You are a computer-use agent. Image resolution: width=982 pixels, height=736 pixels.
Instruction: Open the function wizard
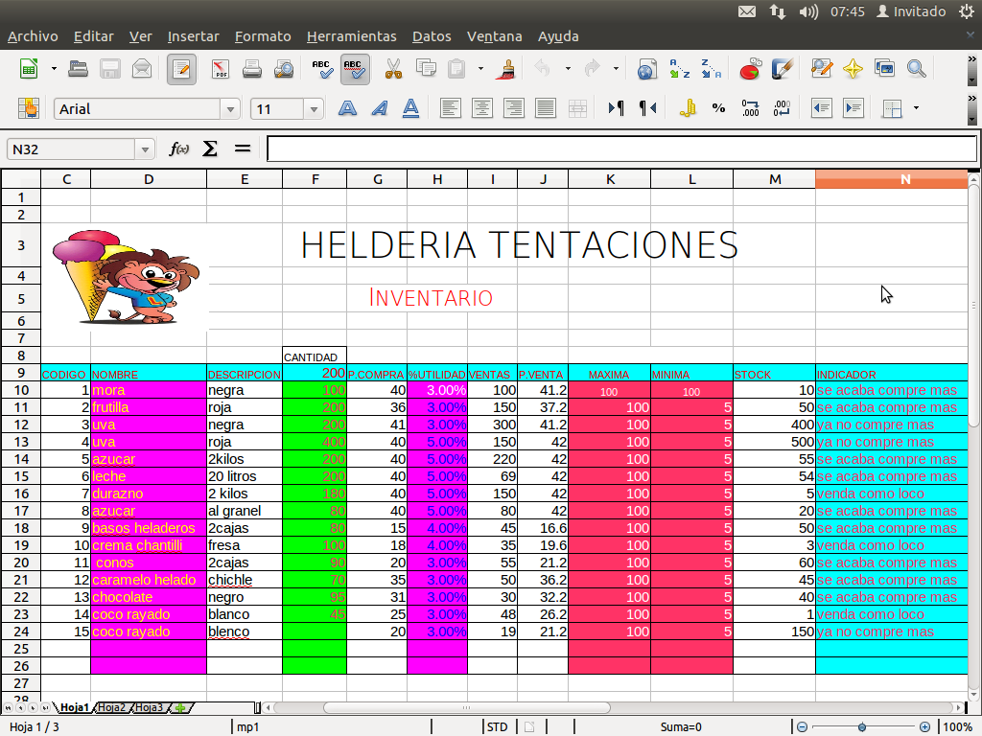tap(177, 149)
